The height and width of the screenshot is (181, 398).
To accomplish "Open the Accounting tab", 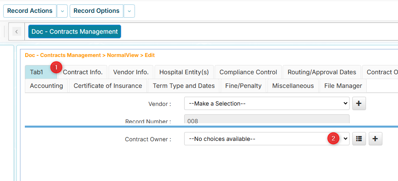I will click(x=46, y=86).
